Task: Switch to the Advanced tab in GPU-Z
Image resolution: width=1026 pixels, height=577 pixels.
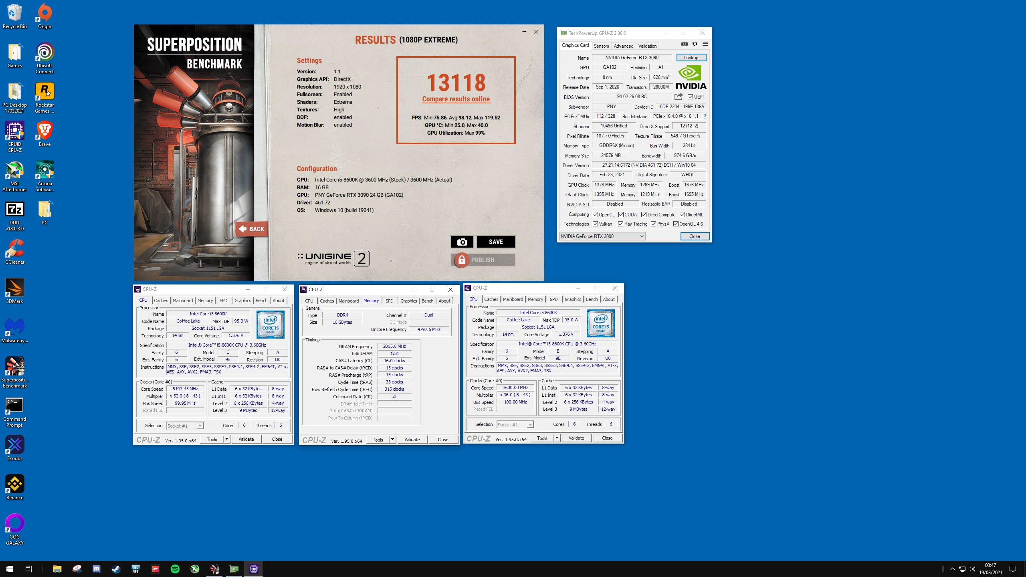Action: point(624,46)
